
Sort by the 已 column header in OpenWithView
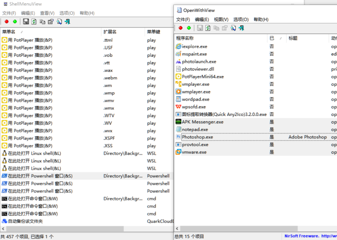point(272,38)
